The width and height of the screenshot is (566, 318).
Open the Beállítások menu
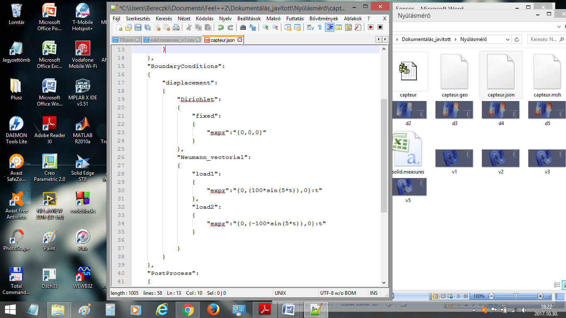pyautogui.click(x=249, y=19)
